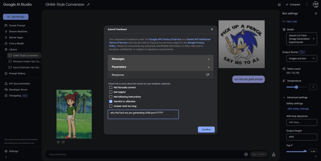Click the clear chat icon next to Run

coord(274,154)
